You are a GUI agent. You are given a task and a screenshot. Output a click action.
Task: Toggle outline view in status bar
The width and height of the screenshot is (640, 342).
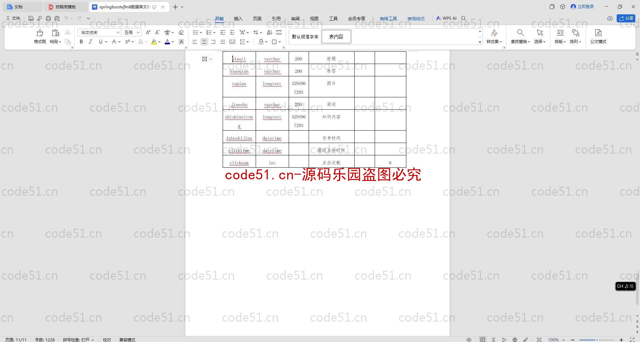tap(493, 340)
